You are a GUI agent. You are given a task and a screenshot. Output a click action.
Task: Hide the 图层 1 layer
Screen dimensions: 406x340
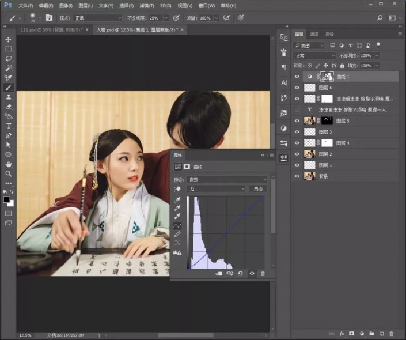[297, 165]
